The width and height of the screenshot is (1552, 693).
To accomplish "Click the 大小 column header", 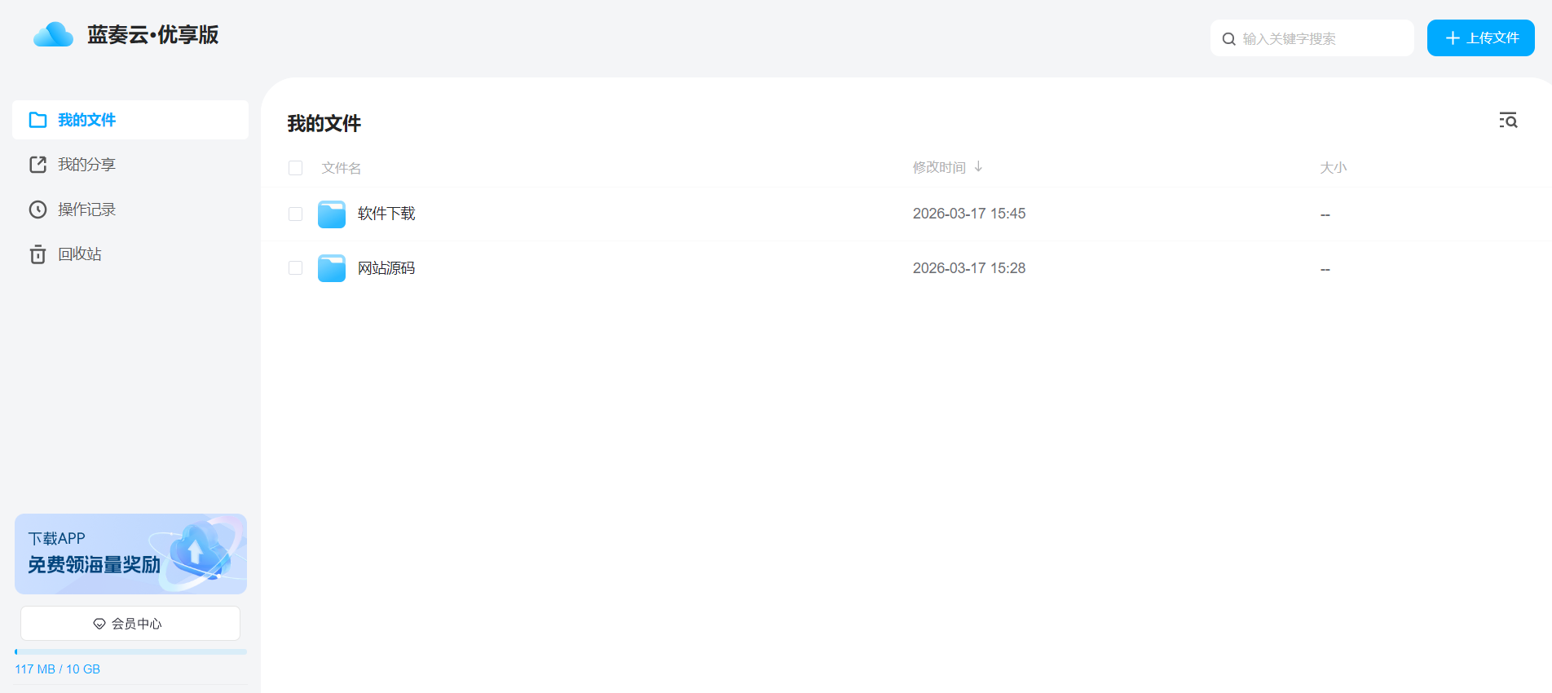I will pyautogui.click(x=1334, y=167).
